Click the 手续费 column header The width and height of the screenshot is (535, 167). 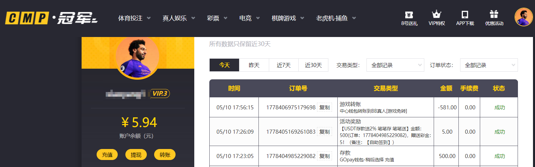point(469,88)
